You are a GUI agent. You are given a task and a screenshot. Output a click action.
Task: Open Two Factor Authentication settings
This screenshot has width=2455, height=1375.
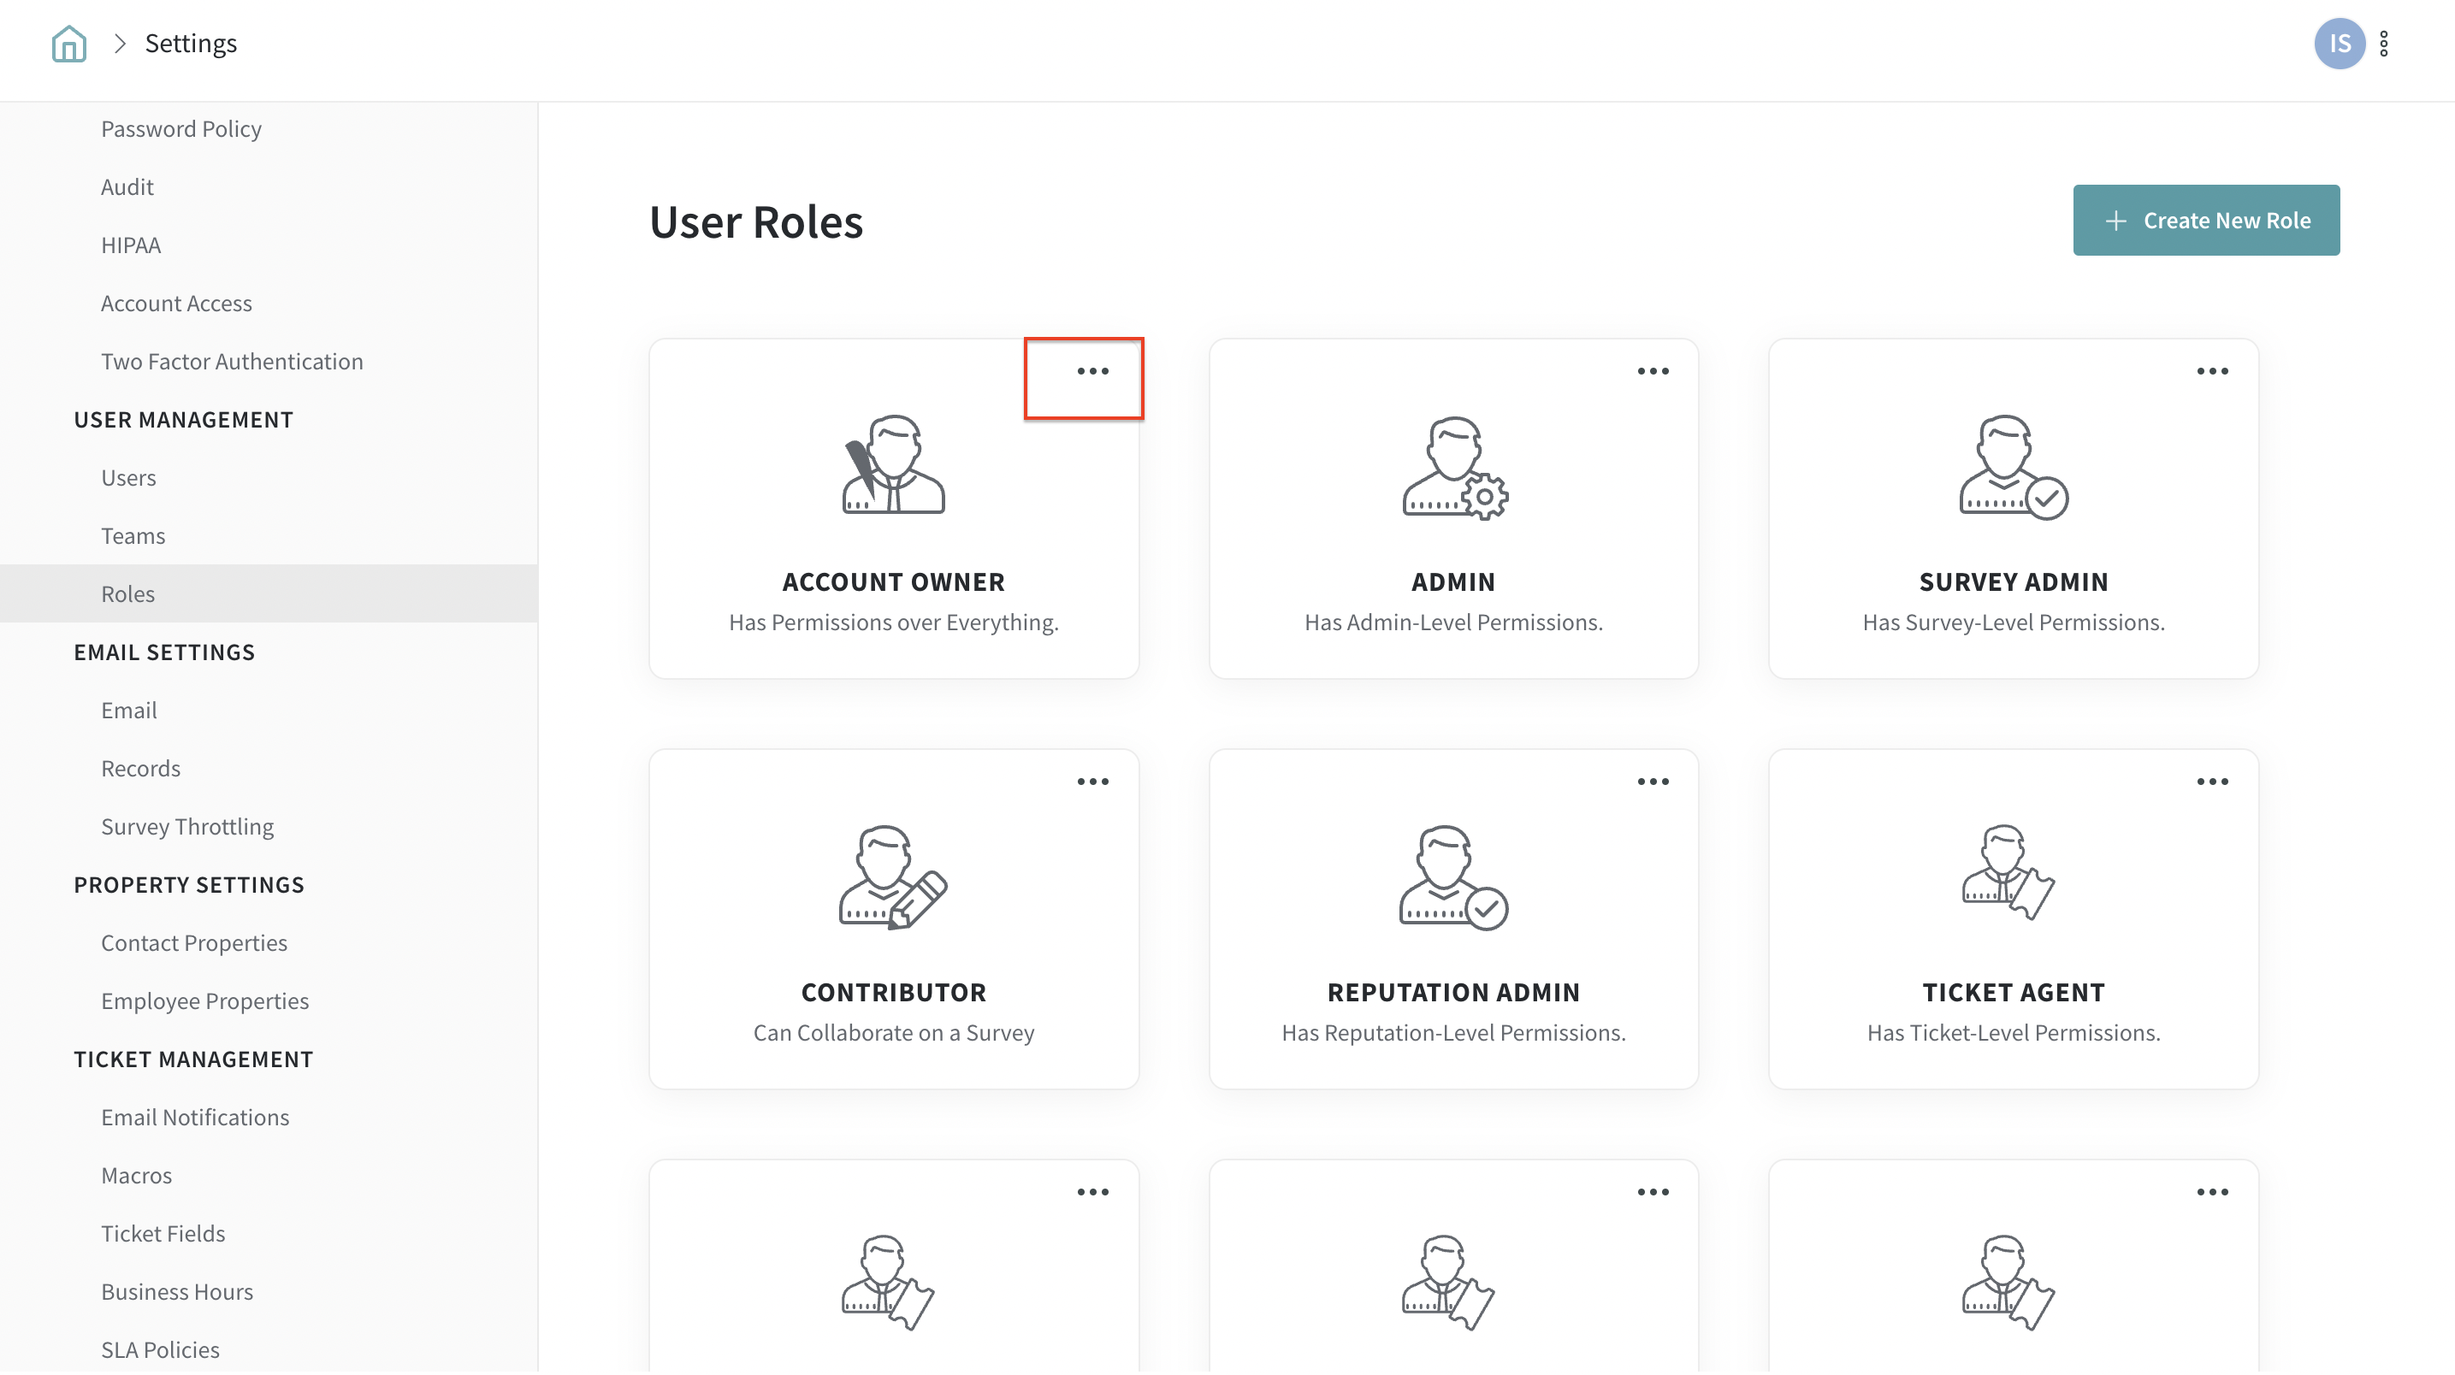[x=232, y=361]
